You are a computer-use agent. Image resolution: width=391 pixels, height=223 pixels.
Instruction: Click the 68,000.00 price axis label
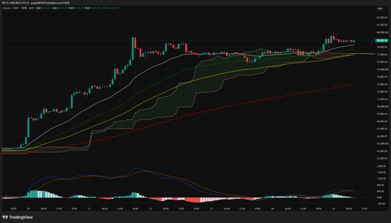click(x=382, y=121)
